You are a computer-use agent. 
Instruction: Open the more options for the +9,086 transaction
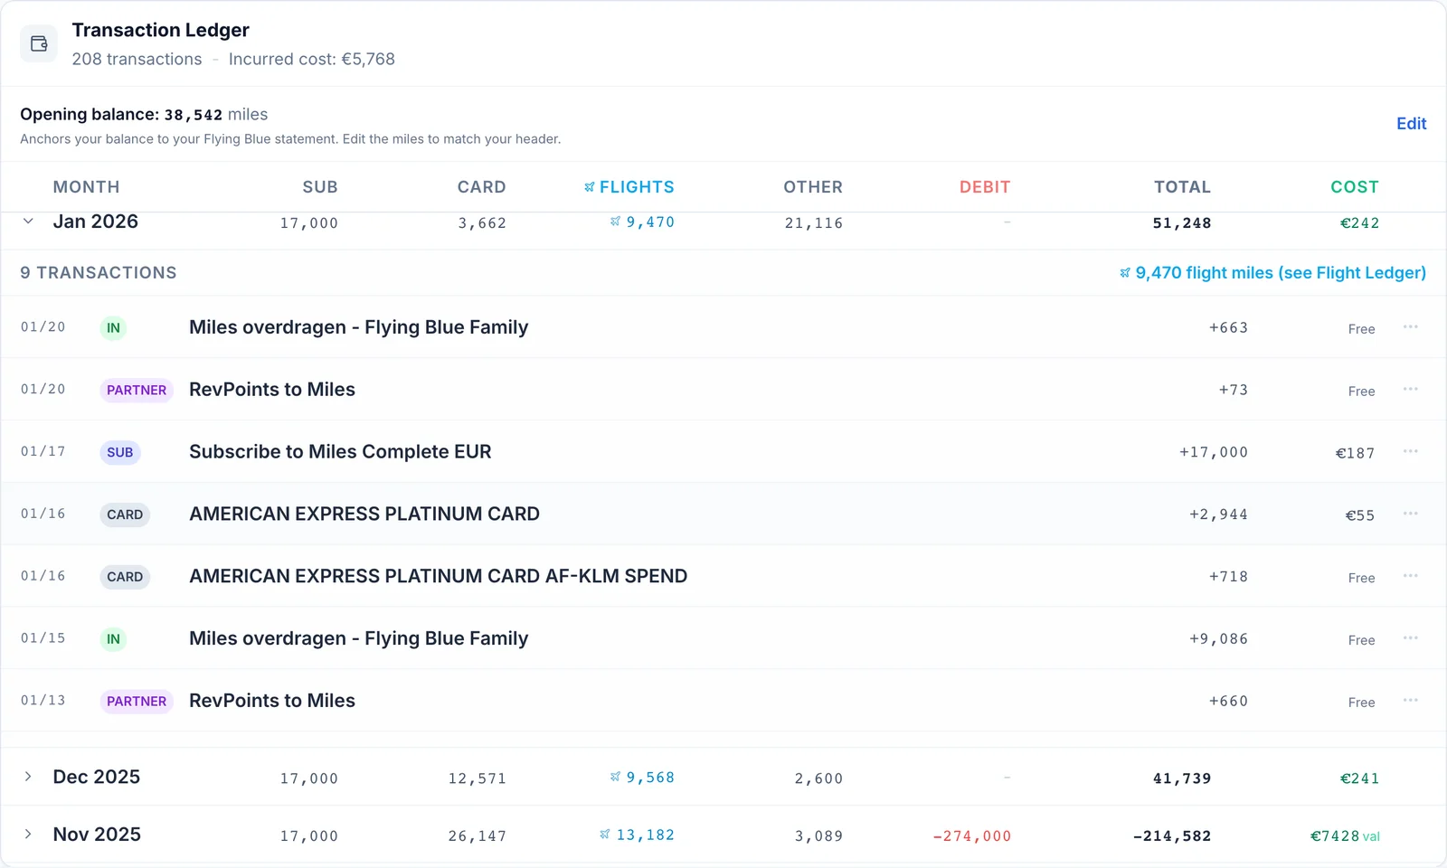click(1410, 638)
